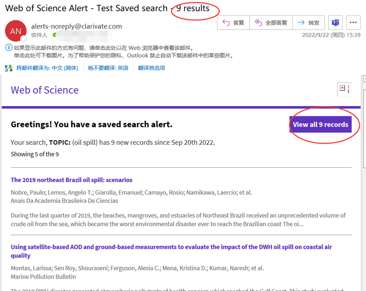The width and height of the screenshot is (366, 291).
Task: Open the Web of Science header link
Action: click(44, 90)
